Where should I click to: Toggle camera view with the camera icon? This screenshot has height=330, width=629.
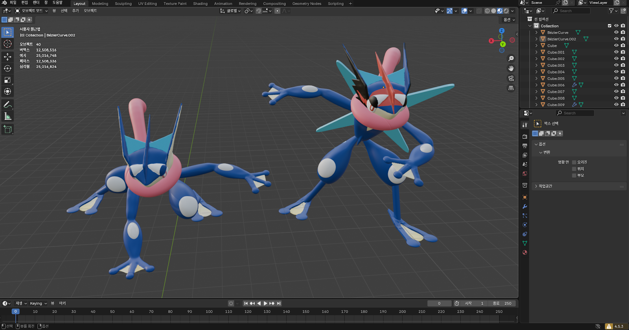[x=511, y=78]
